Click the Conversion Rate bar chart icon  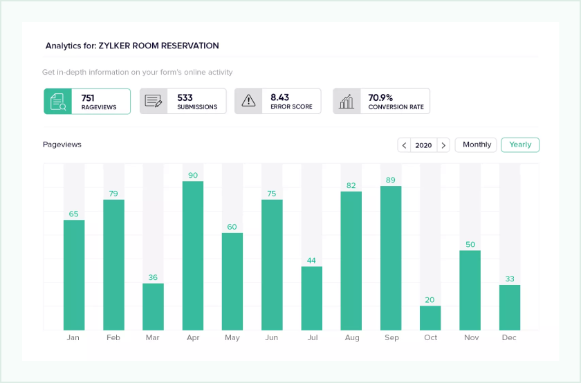pos(347,101)
